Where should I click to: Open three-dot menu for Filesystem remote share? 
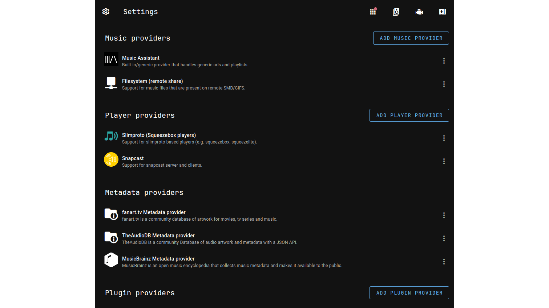pos(444,84)
